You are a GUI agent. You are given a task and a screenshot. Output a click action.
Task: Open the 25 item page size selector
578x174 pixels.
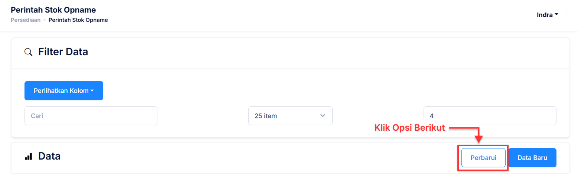click(x=290, y=116)
